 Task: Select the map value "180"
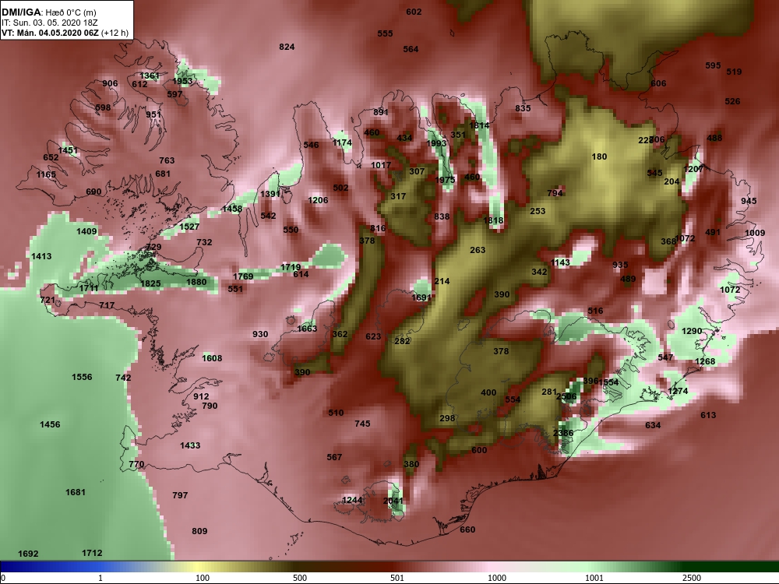coord(600,157)
